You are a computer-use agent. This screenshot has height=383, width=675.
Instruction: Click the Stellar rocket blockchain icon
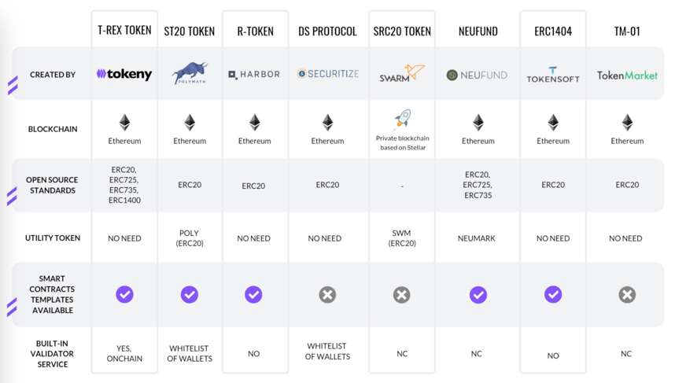[402, 120]
